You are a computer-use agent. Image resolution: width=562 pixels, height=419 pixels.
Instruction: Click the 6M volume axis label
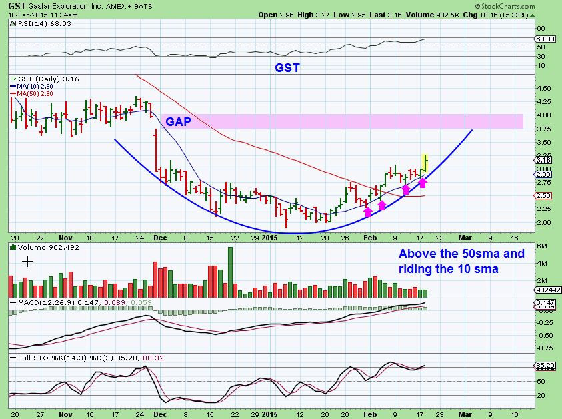542,246
